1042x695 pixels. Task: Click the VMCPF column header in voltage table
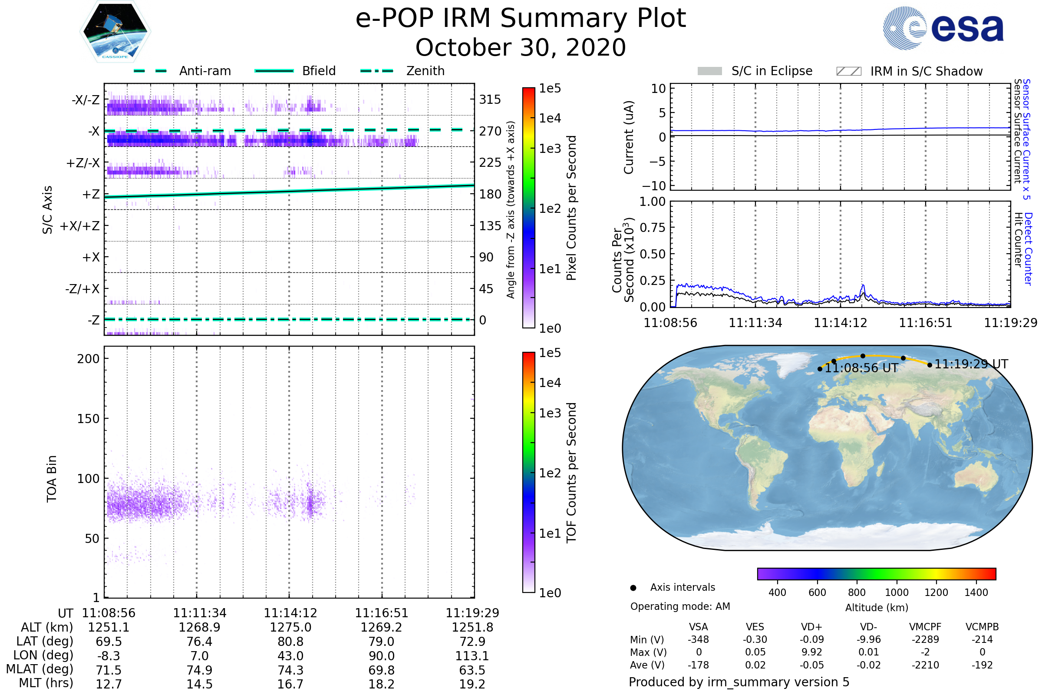click(x=925, y=627)
